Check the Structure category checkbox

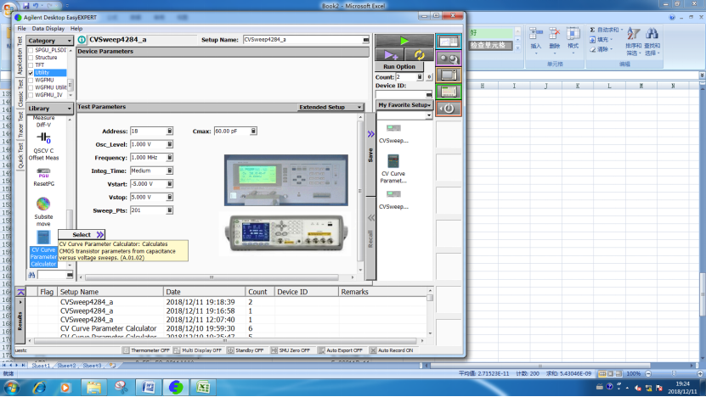pyautogui.click(x=31, y=58)
